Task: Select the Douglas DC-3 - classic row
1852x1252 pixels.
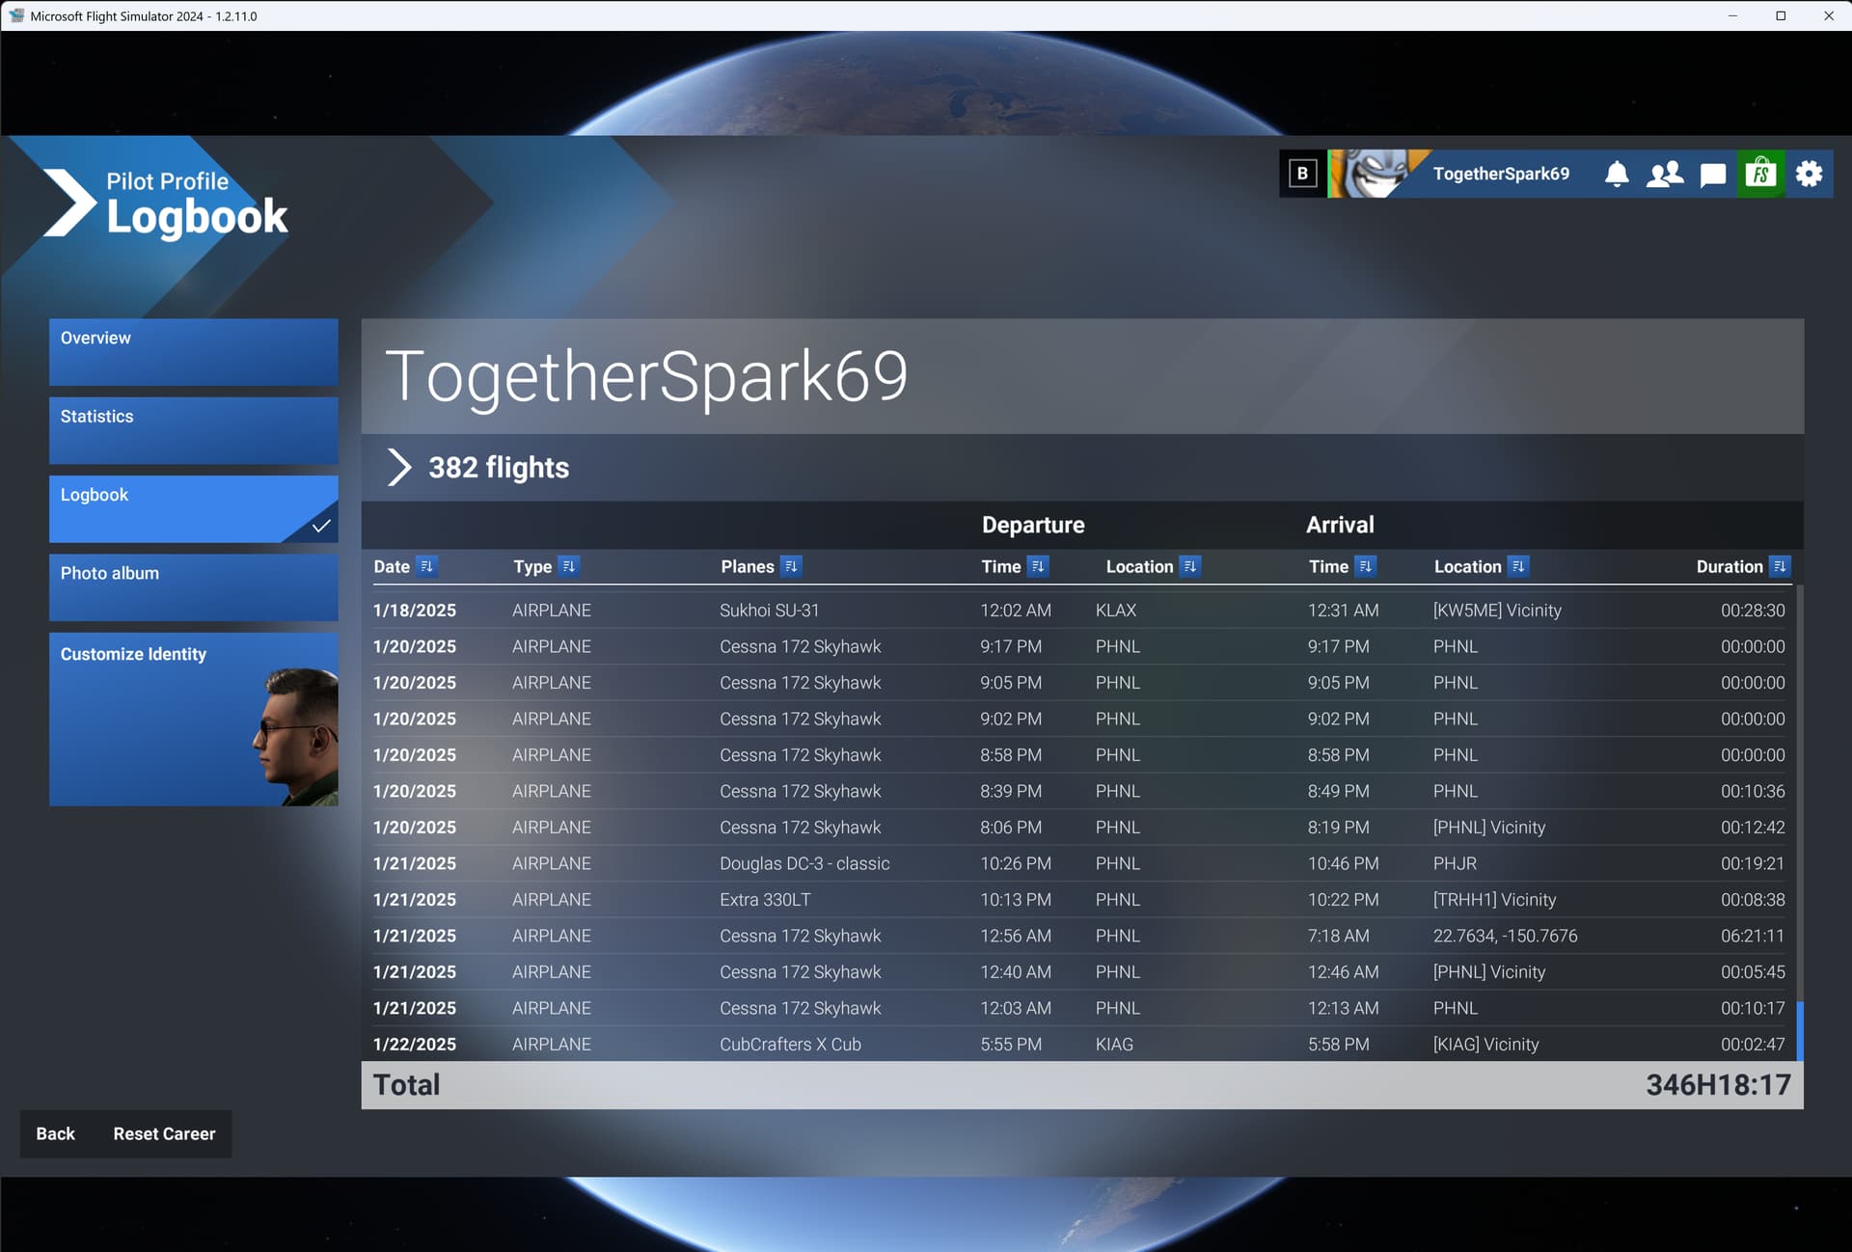Action: 1078,863
